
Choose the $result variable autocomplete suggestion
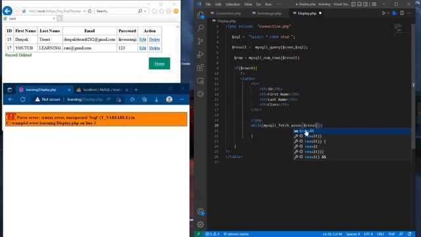pyautogui.click(x=352, y=131)
